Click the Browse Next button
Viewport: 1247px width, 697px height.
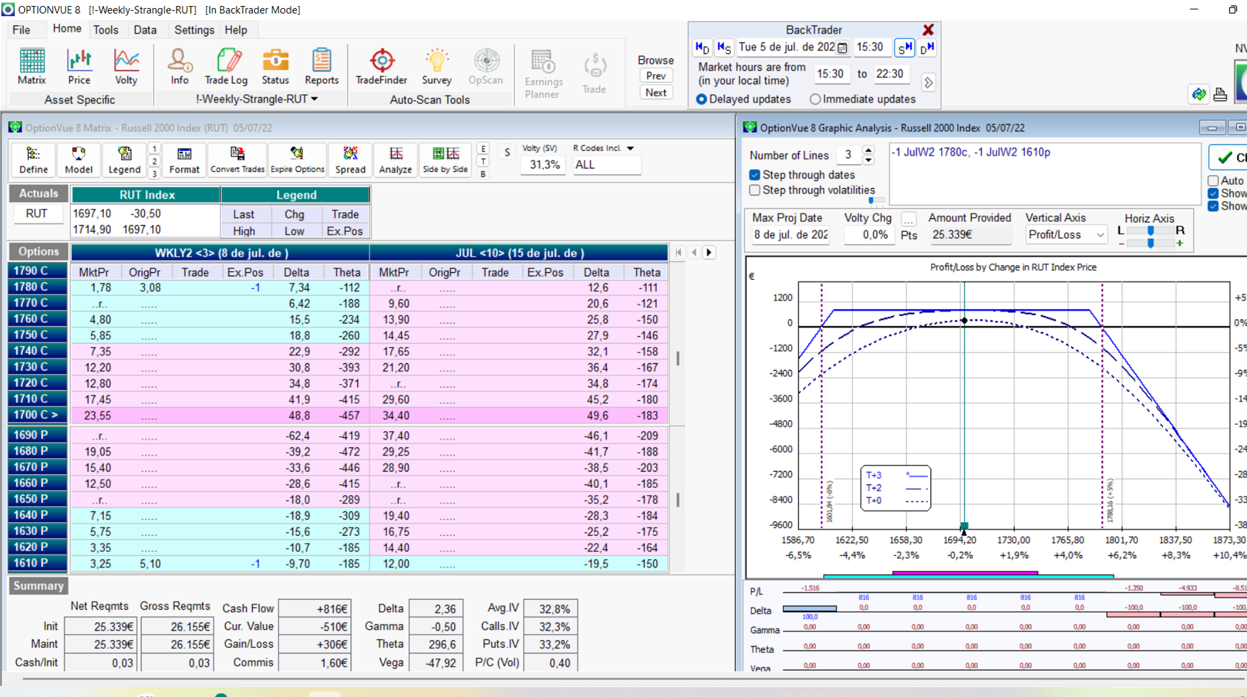(x=655, y=93)
